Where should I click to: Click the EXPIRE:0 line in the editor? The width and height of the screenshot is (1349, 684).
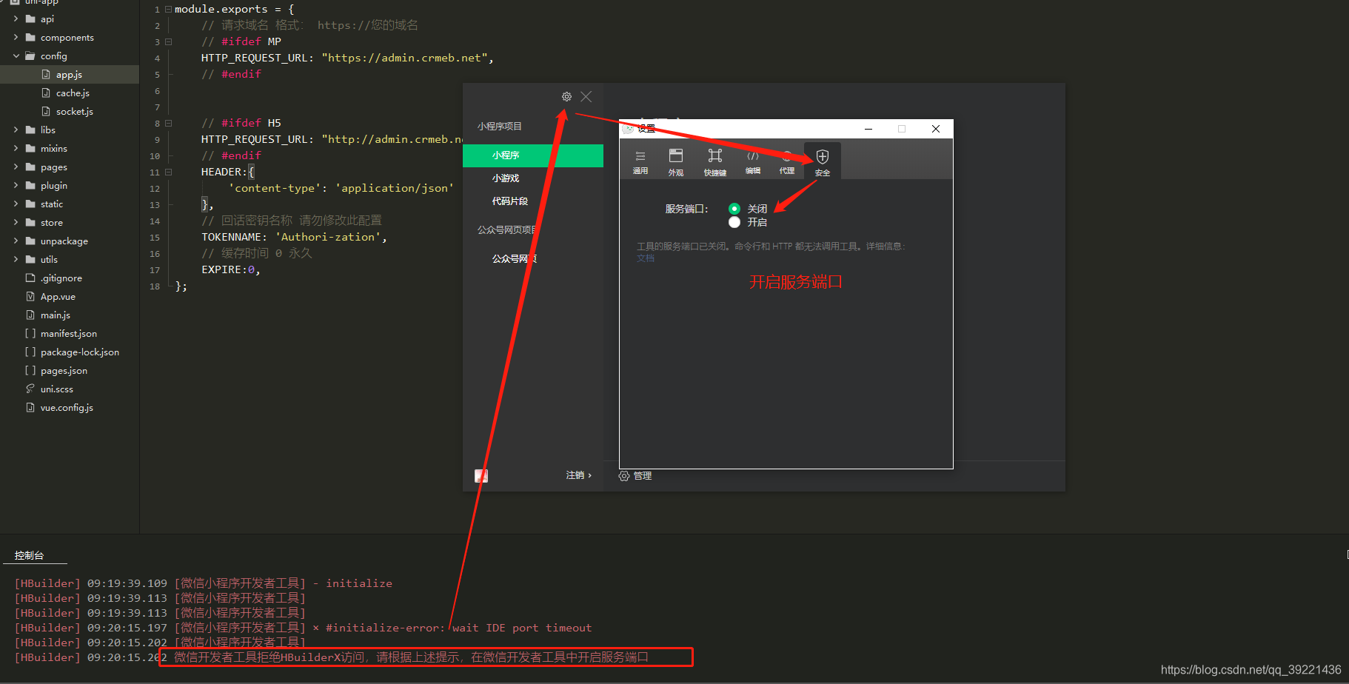tap(230, 270)
